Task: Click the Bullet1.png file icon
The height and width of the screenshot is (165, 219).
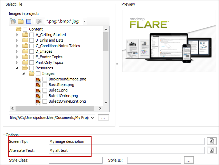Action: [38, 90]
